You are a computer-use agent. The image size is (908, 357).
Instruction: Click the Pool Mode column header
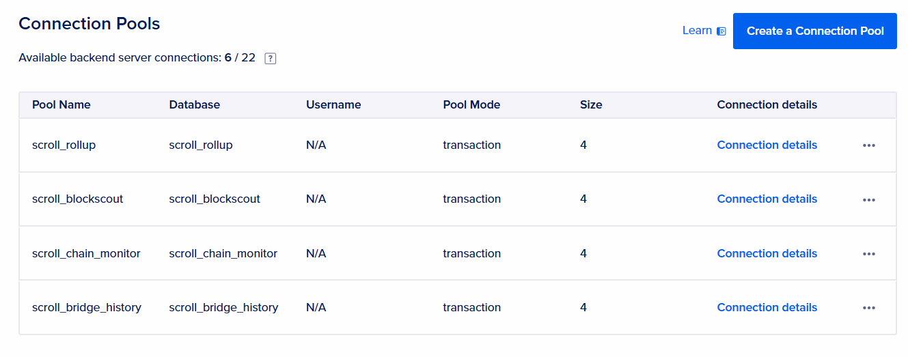click(x=471, y=104)
